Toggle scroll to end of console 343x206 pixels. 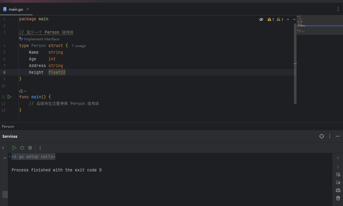[x=338, y=182]
